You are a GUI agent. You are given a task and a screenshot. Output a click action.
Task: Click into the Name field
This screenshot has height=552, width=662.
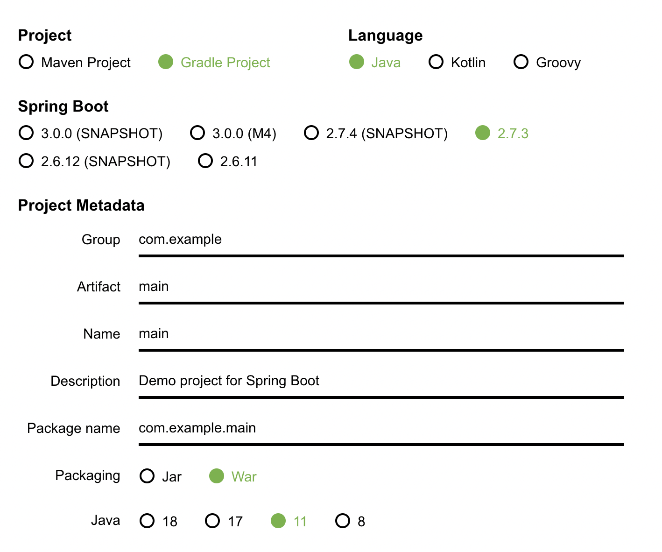[x=381, y=334]
